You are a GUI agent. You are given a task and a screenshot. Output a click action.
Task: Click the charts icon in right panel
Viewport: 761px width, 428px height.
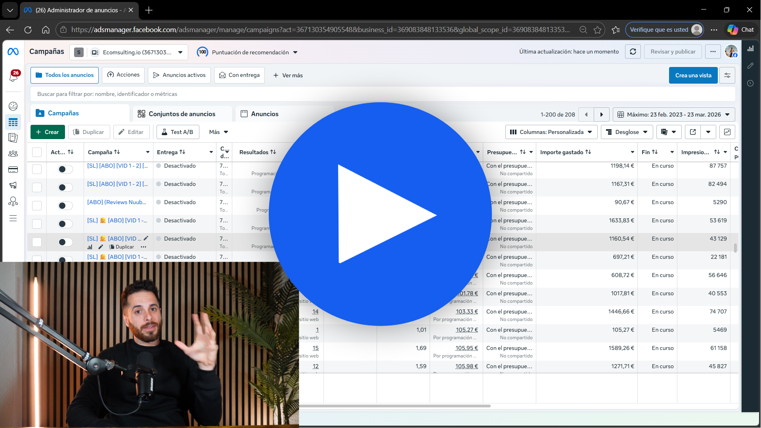click(x=750, y=49)
